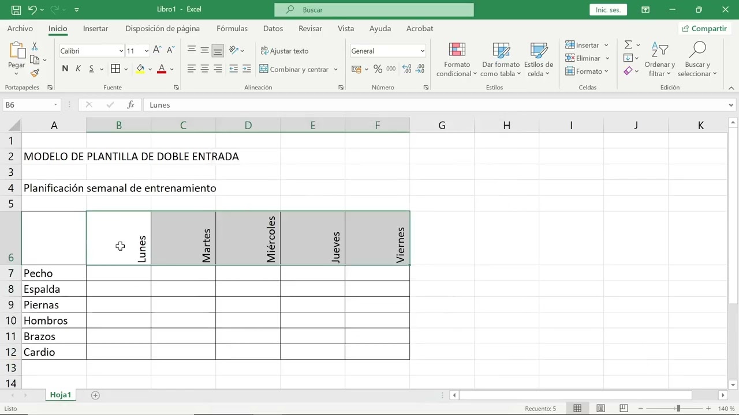Toggle underline (S) formatting
Screen dimensions: 739x415
(x=91, y=69)
